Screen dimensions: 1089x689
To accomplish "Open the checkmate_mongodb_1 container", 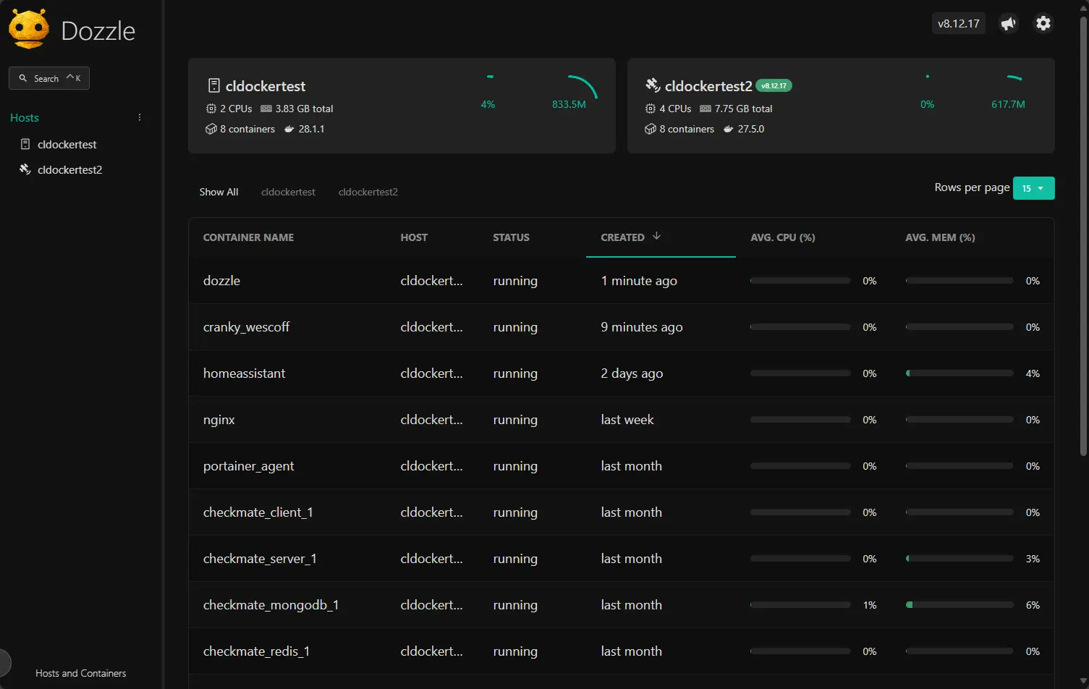I will pyautogui.click(x=271, y=605).
